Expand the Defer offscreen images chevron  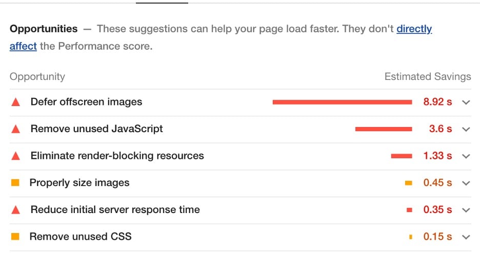tap(466, 102)
